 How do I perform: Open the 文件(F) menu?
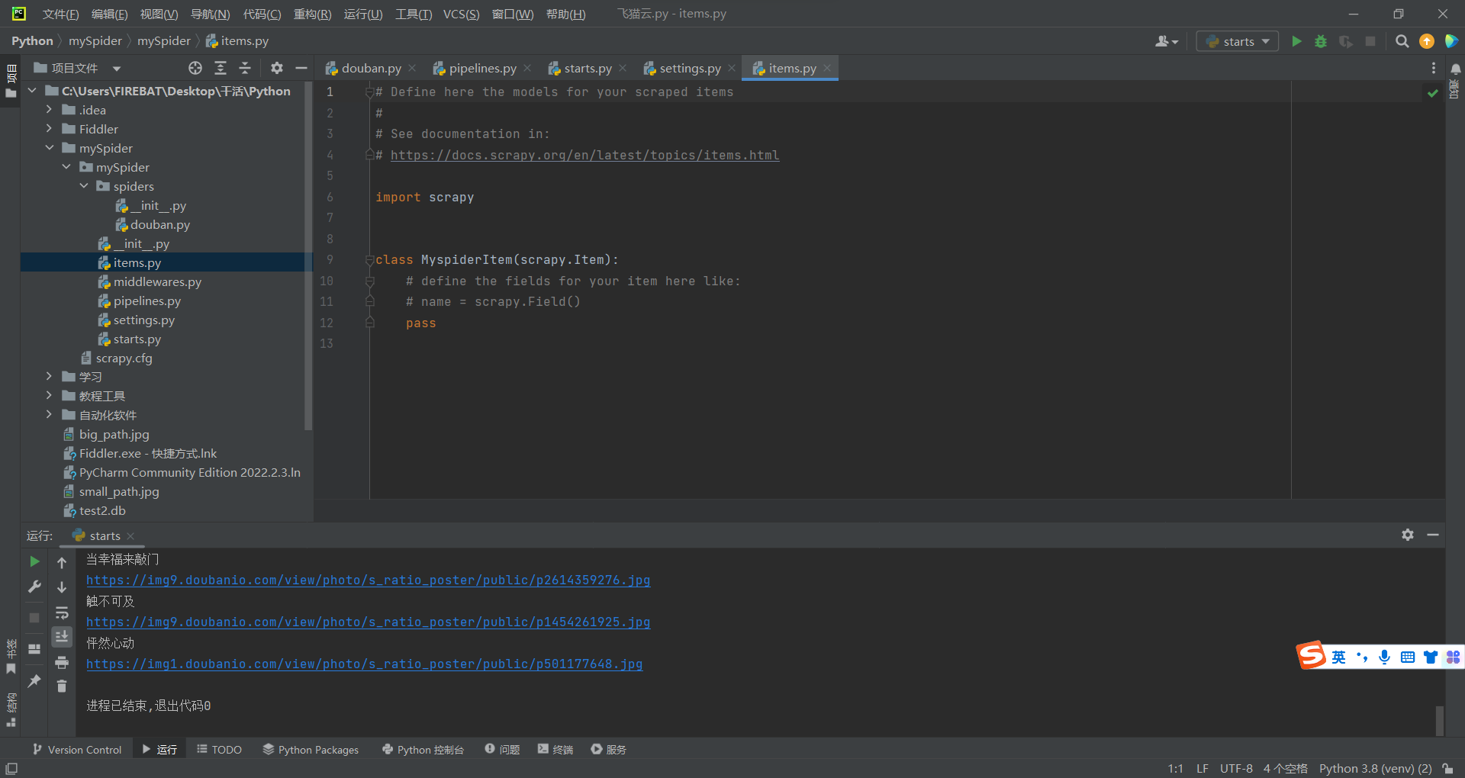click(x=60, y=14)
